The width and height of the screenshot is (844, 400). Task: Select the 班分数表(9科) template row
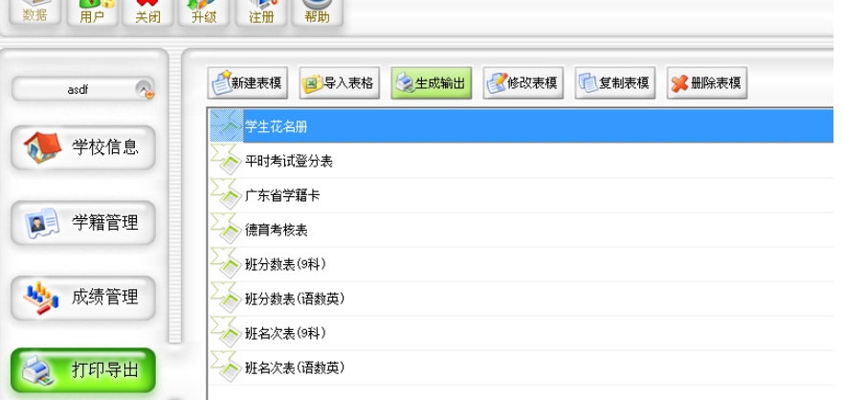pyautogui.click(x=521, y=264)
